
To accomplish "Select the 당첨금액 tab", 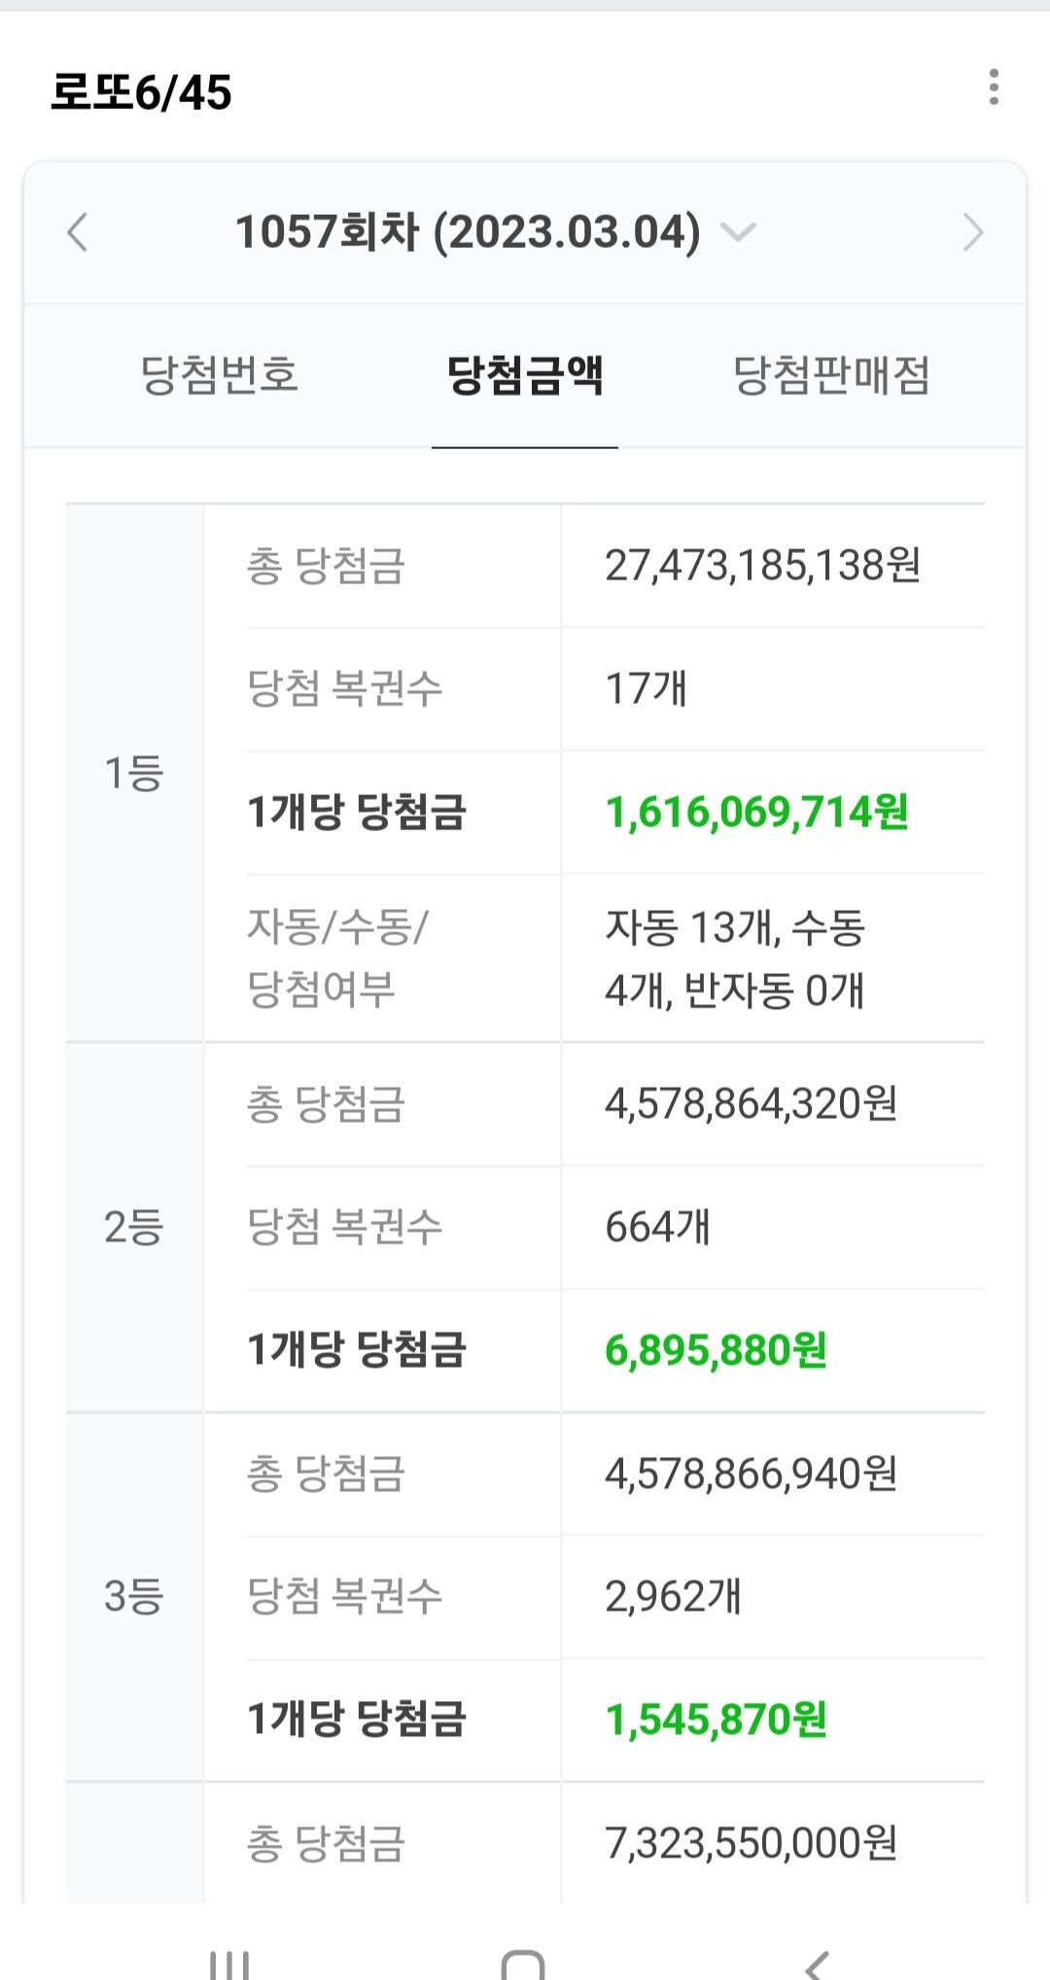I will (525, 375).
